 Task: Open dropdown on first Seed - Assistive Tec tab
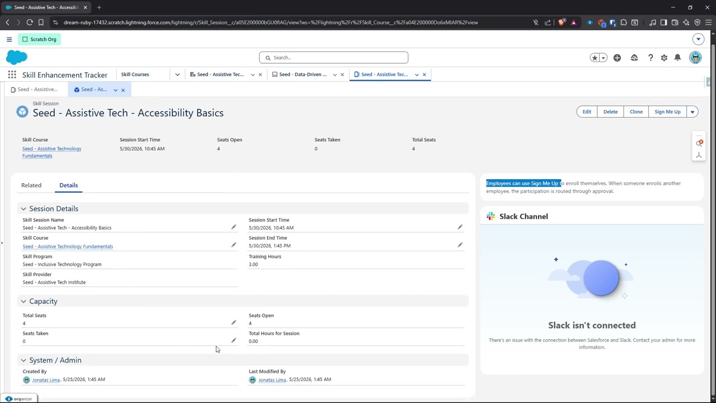coord(252,74)
